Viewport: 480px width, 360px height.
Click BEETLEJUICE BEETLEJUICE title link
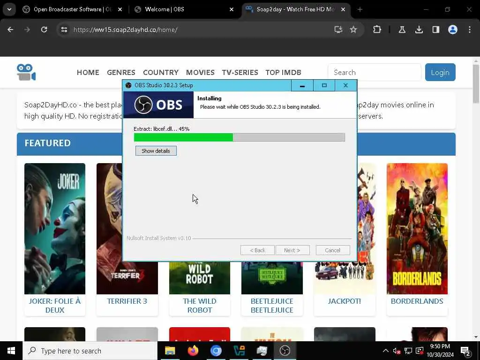272,306
